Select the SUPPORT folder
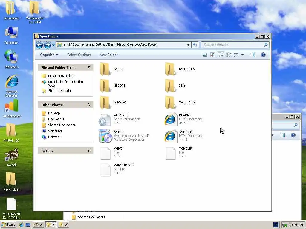The height and width of the screenshot is (229, 306). (114, 103)
